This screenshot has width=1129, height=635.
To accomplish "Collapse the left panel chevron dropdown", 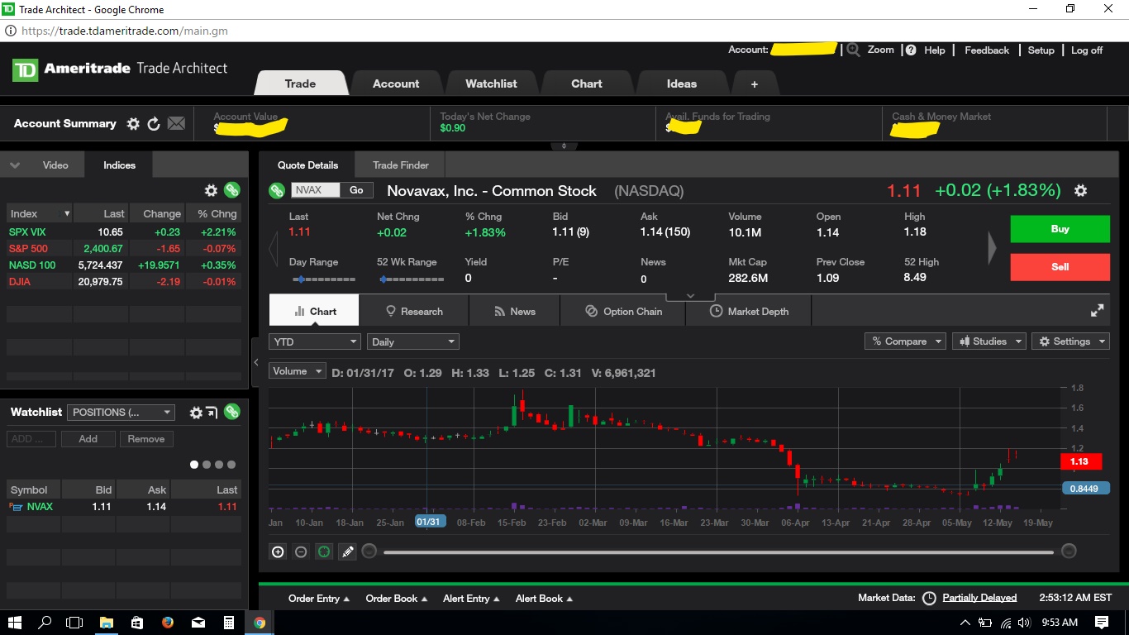I will 15,165.
